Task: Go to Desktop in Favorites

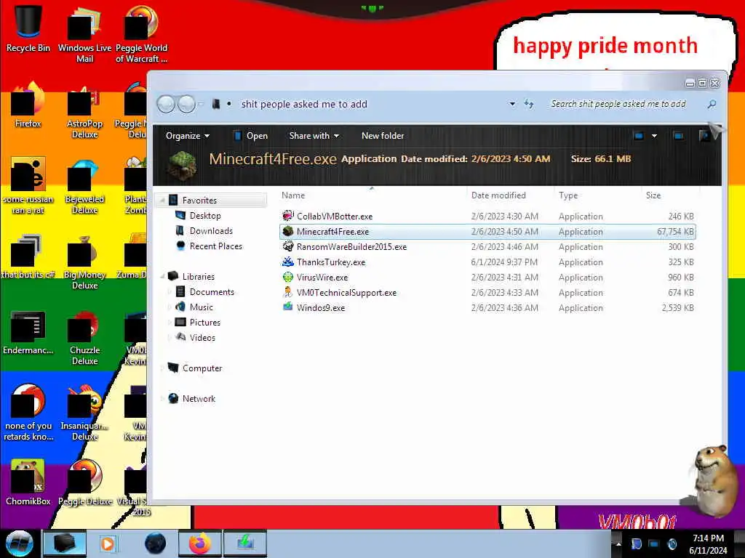Action: (198, 215)
